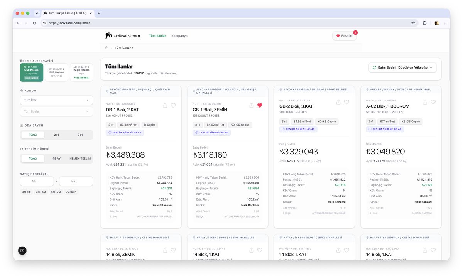Viewport: 463px width, 277px height.
Task: Click the browser back arrow
Action: click(18, 23)
